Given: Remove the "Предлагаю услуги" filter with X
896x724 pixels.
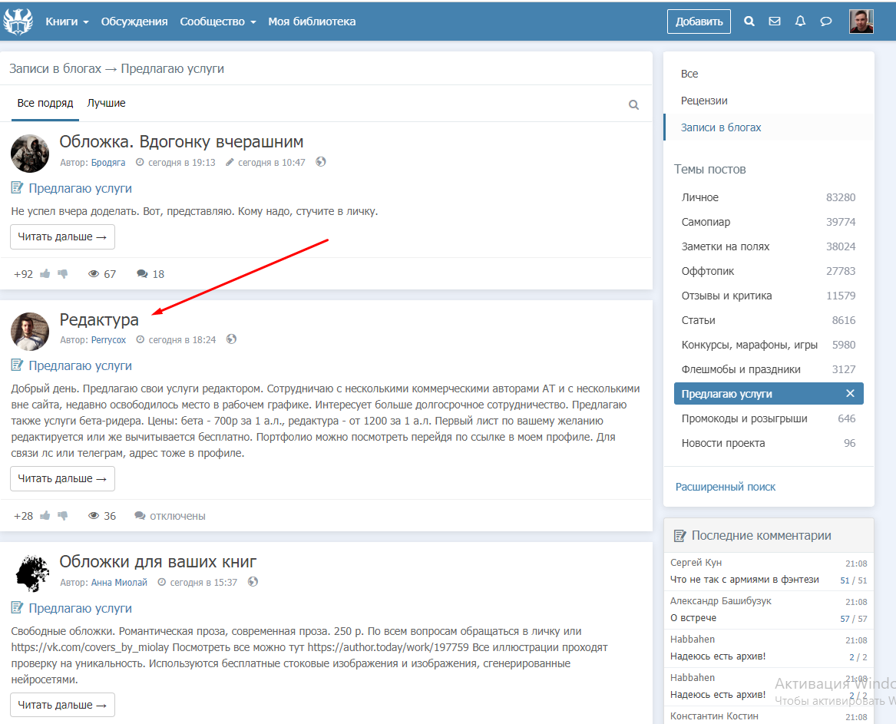Looking at the screenshot, I should 850,394.
